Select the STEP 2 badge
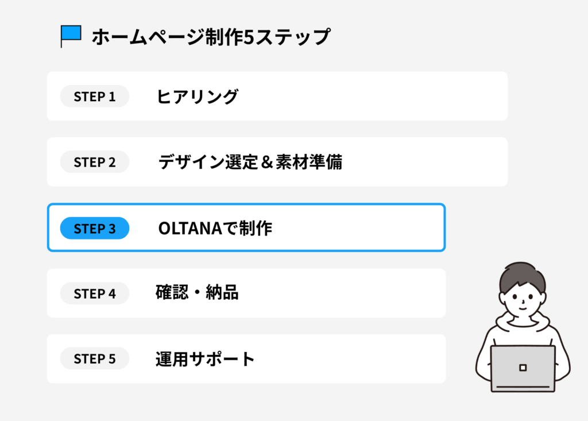Image resolution: width=588 pixels, height=421 pixels. click(95, 163)
